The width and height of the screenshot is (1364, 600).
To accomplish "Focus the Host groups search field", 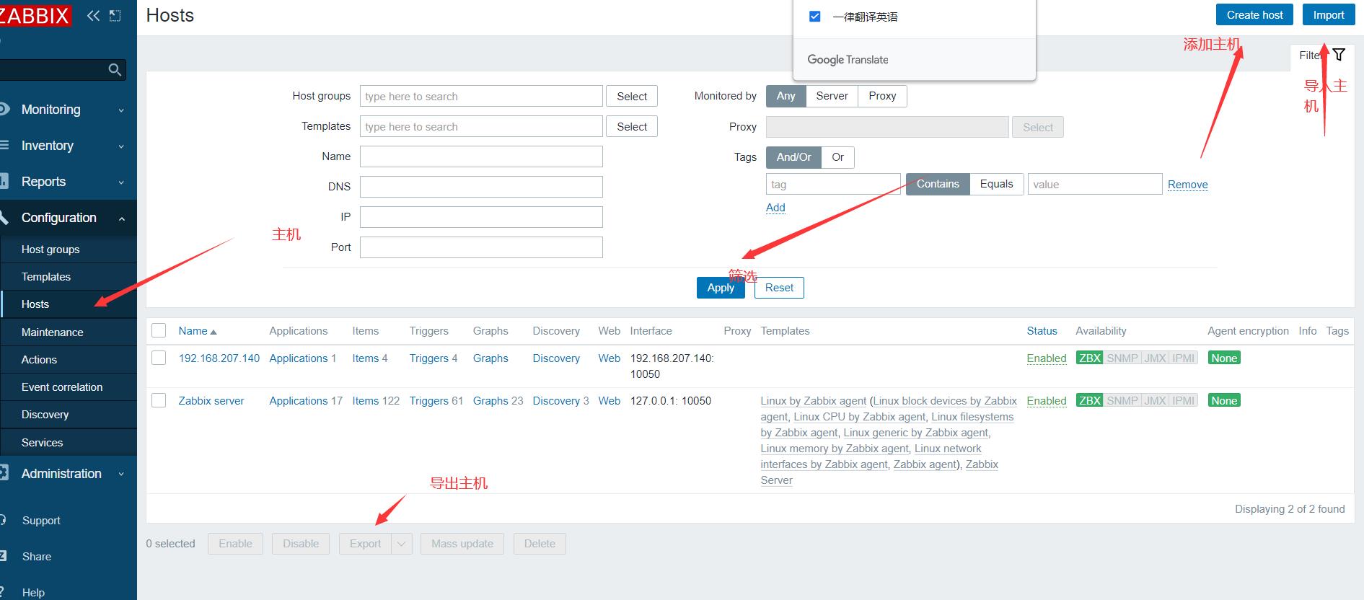I will 481,97.
